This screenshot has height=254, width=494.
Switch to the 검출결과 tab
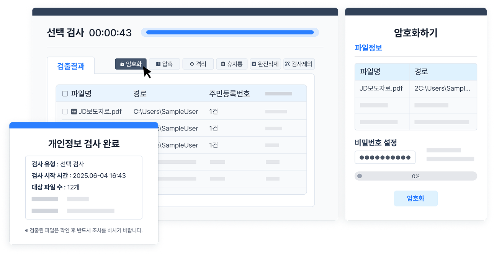71,66
